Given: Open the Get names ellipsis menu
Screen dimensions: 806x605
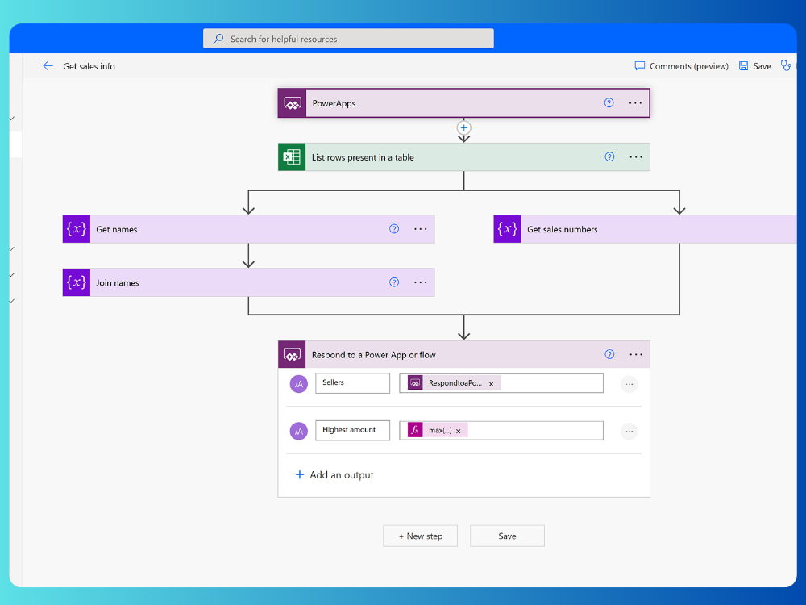Looking at the screenshot, I should pos(421,229).
